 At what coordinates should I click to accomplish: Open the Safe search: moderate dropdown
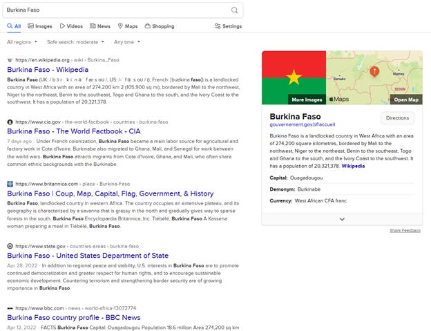pos(75,42)
